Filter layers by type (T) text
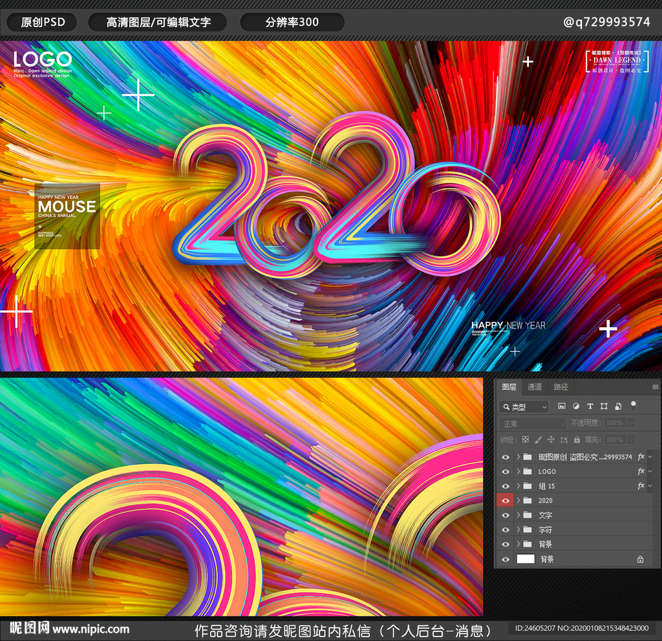662x641 pixels. [x=590, y=406]
